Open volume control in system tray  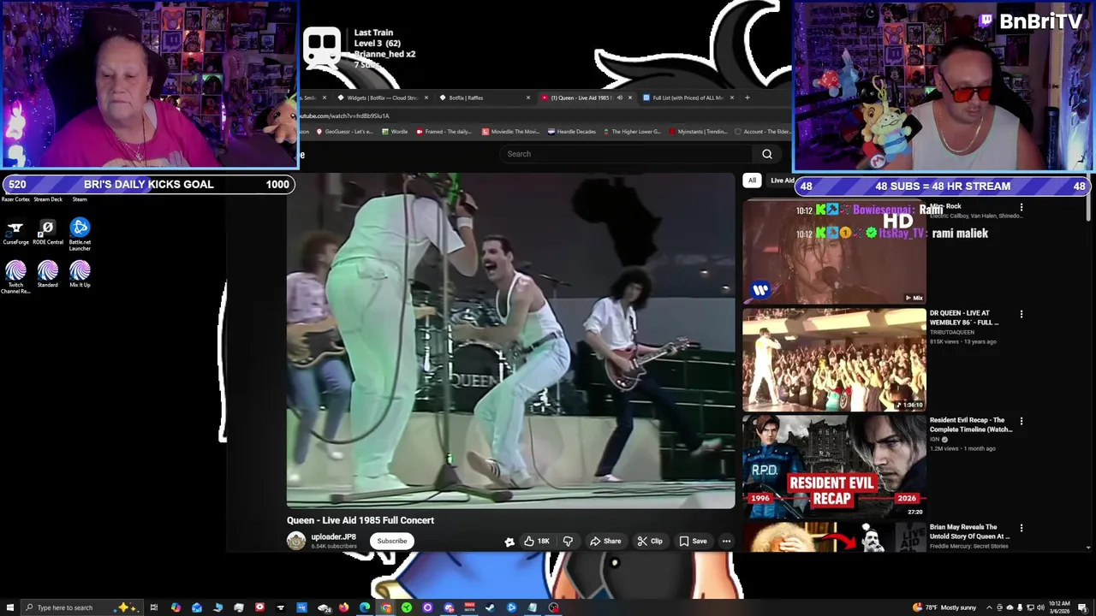click(x=1040, y=607)
